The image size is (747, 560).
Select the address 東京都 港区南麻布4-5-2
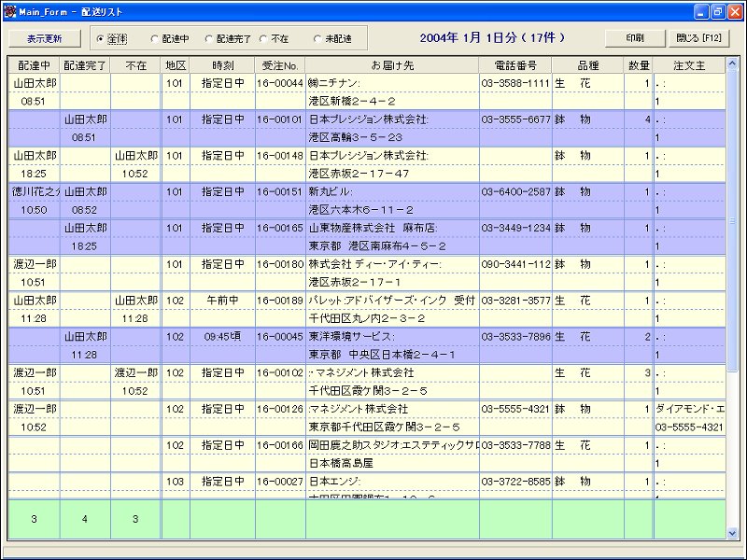pyautogui.click(x=377, y=245)
